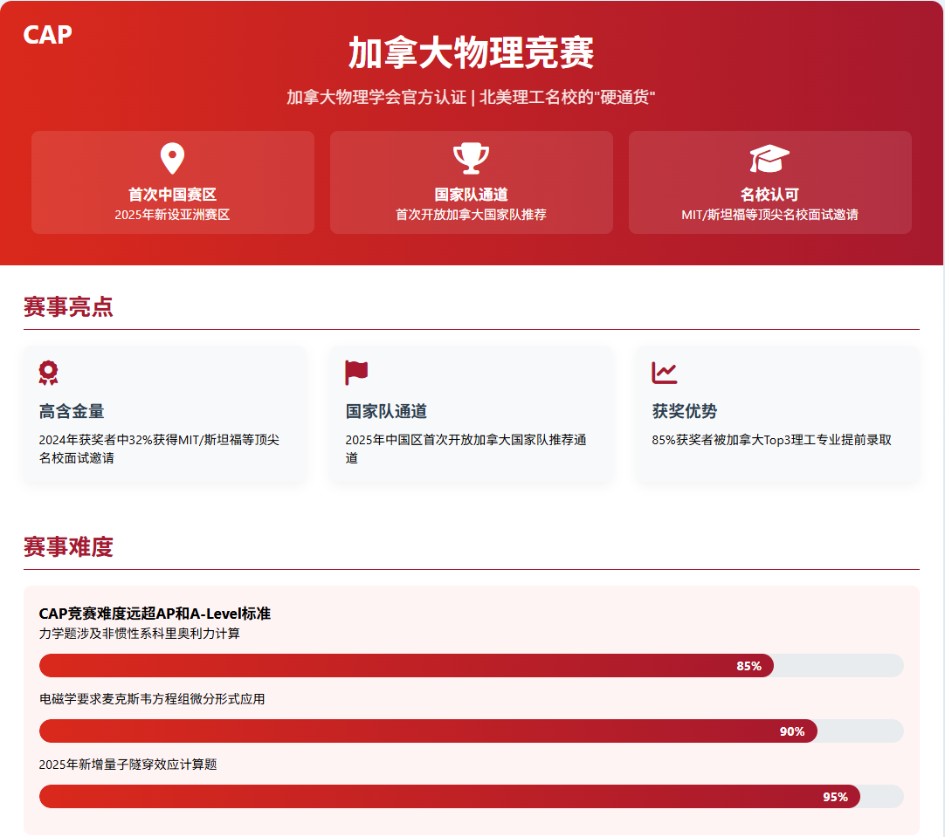The width and height of the screenshot is (945, 837).
Task: Click the trophy icon
Action: click(472, 158)
